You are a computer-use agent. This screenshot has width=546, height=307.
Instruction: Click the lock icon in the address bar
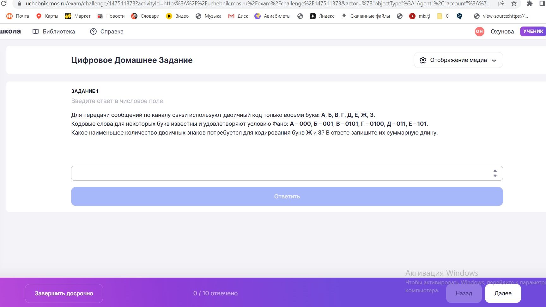[x=19, y=4]
